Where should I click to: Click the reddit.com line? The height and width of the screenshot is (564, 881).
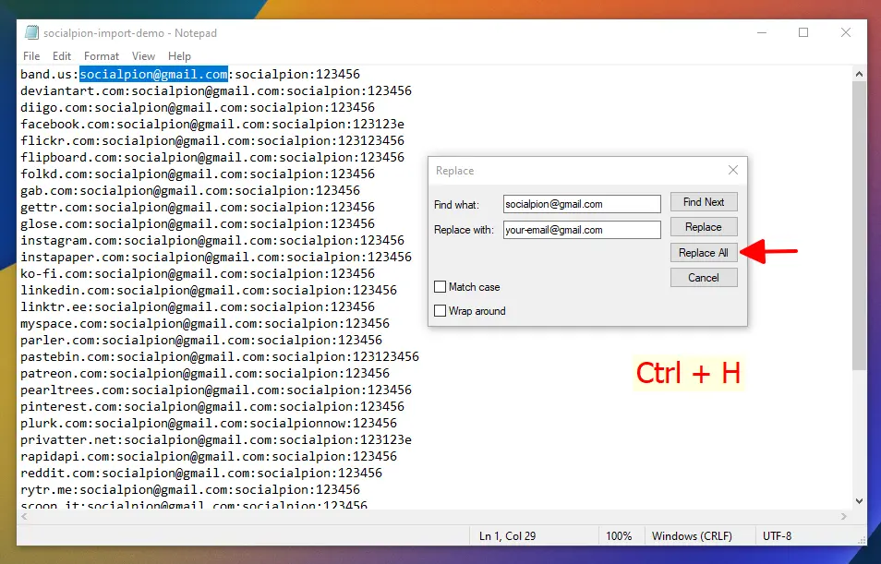pos(201,473)
